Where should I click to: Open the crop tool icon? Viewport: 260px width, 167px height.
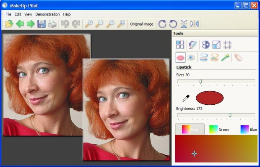tap(227, 45)
